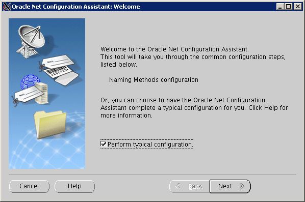Maximize the Configuration Assistant window
Image resolution: width=305 pixels, height=202 pixels.
(289, 7)
